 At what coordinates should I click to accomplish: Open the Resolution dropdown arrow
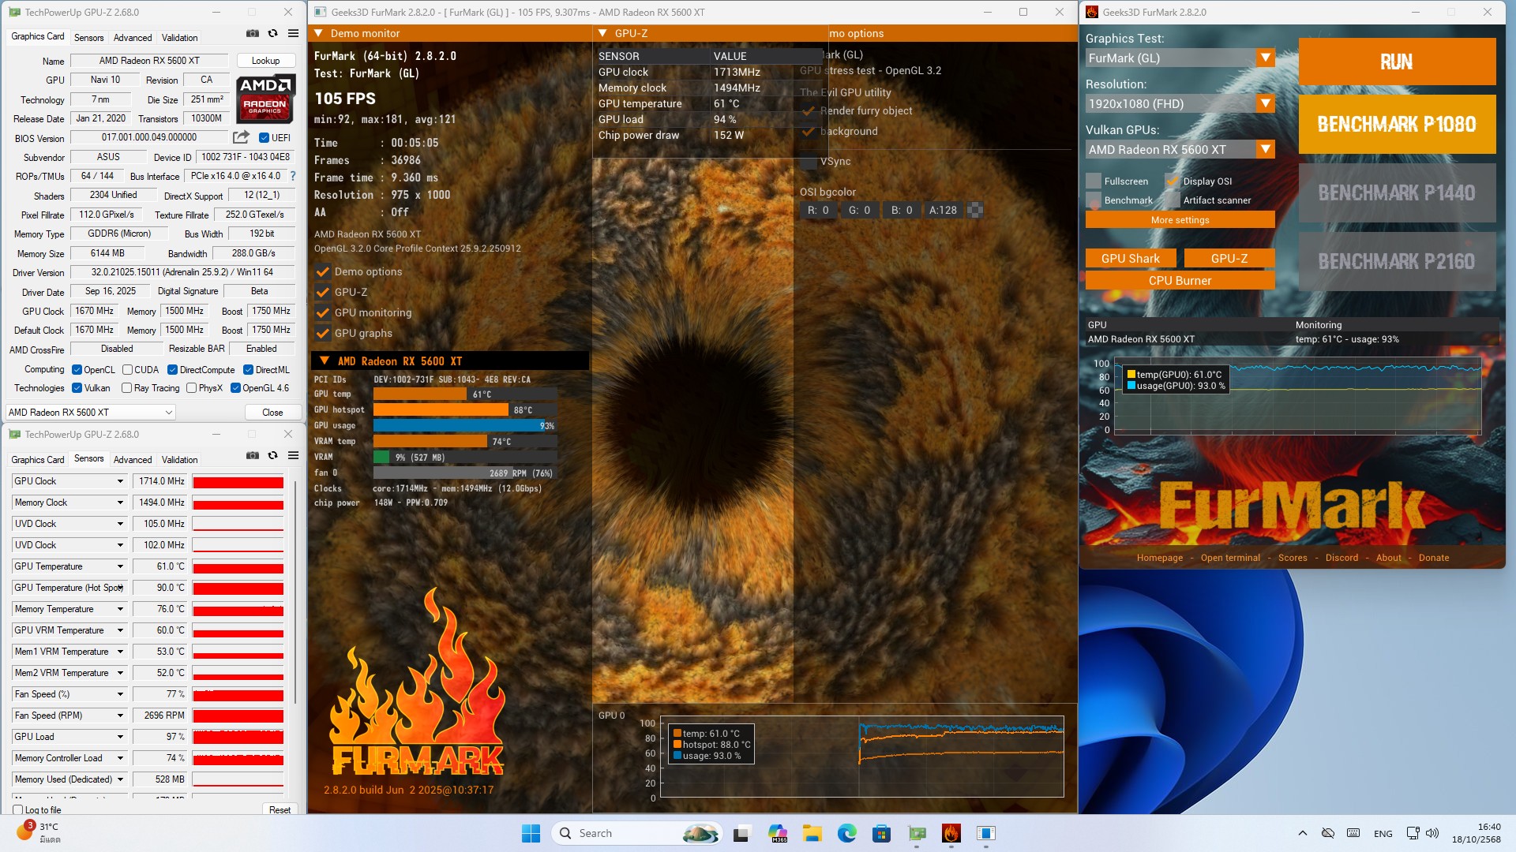tap(1265, 103)
